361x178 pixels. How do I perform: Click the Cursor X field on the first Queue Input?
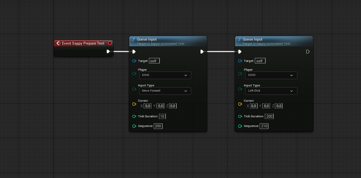(x=148, y=106)
